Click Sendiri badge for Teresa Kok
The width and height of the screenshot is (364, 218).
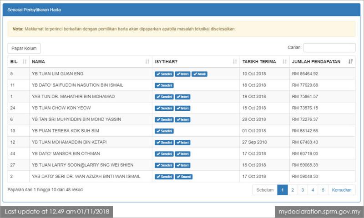(164, 131)
